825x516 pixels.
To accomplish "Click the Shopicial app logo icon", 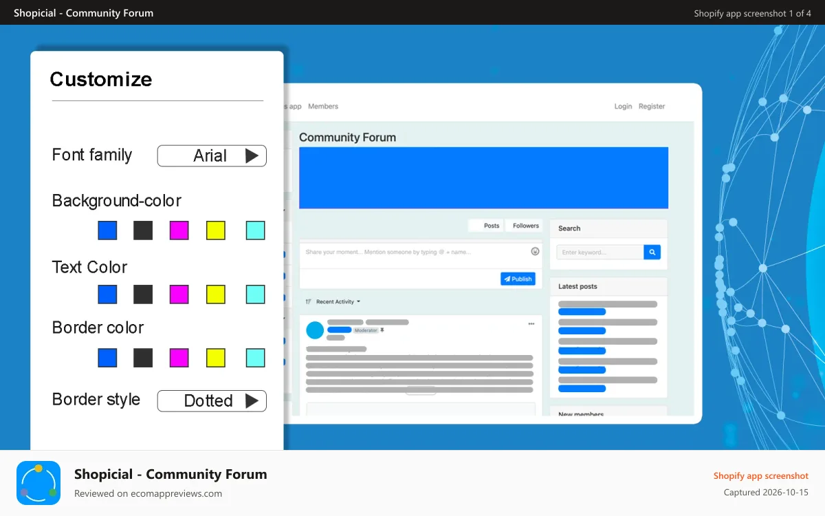I will pyautogui.click(x=38, y=483).
